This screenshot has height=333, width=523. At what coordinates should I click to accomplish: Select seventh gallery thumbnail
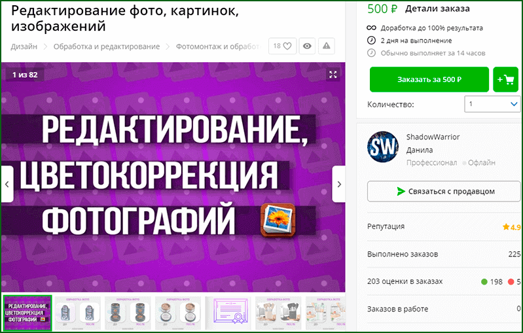pyautogui.click(x=325, y=313)
